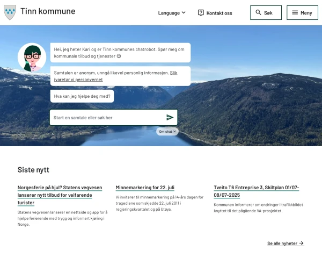
Task: Click the Hei, jeg heter Kari greeting bubble
Action: pyautogui.click(x=120, y=53)
